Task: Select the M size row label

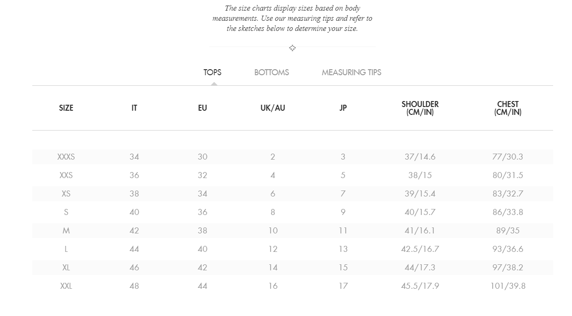Action: [x=66, y=231]
